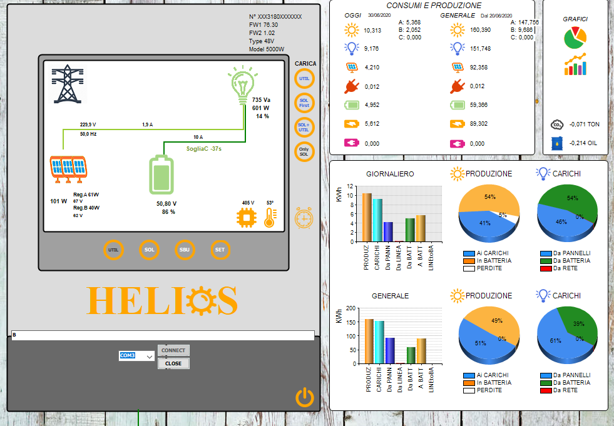Image resolution: width=614 pixels, height=426 pixels.
Task: Click the green light bulb load icon
Action: tap(243, 86)
